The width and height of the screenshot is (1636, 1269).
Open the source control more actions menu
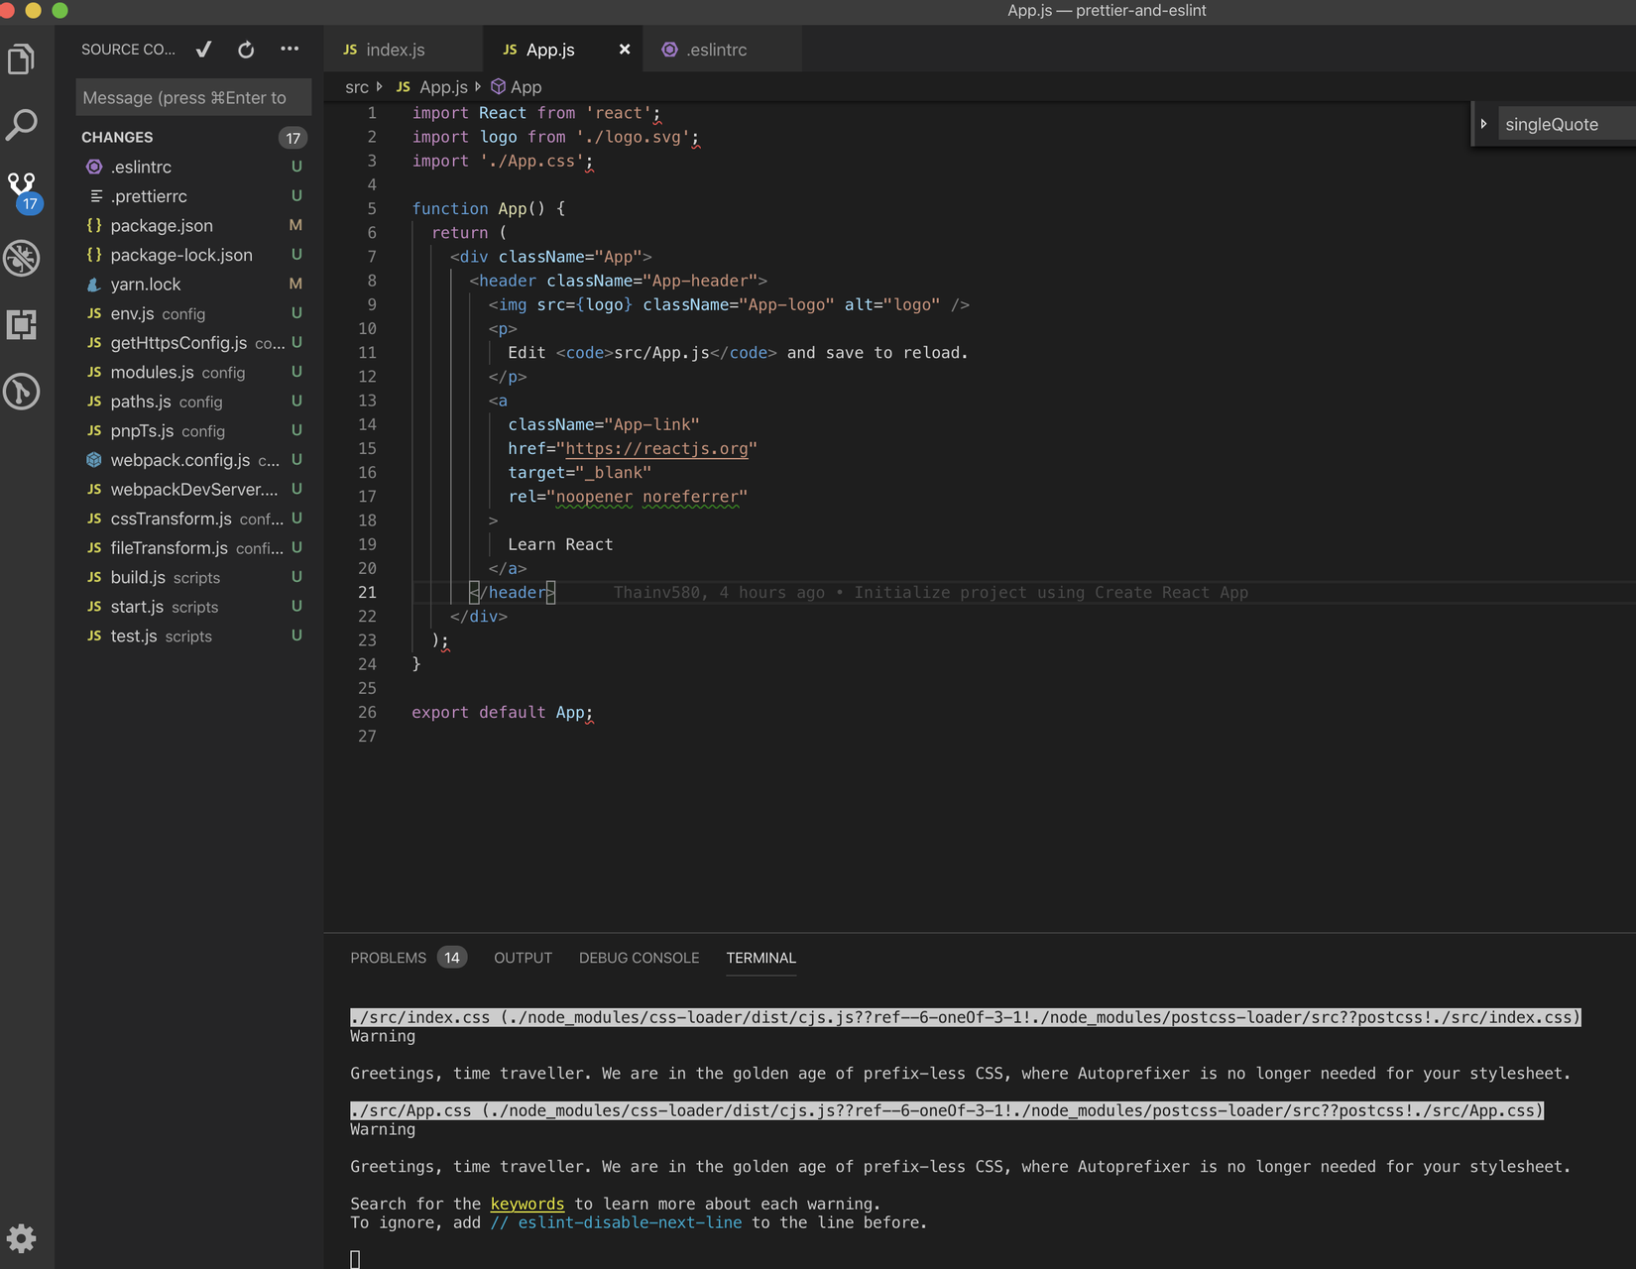pos(290,50)
